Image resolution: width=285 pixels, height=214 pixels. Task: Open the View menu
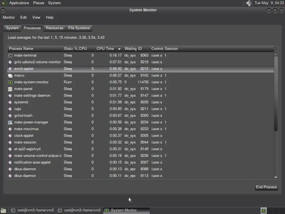(36, 18)
